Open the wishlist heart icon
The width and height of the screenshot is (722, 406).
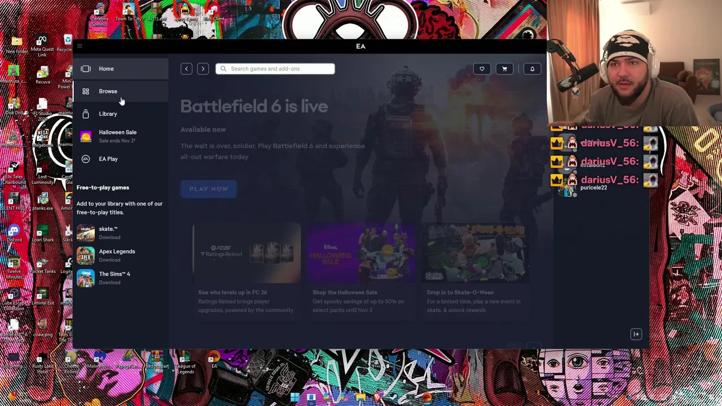point(482,69)
